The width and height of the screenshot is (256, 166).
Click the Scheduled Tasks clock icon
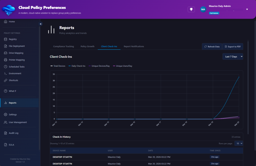6,67
